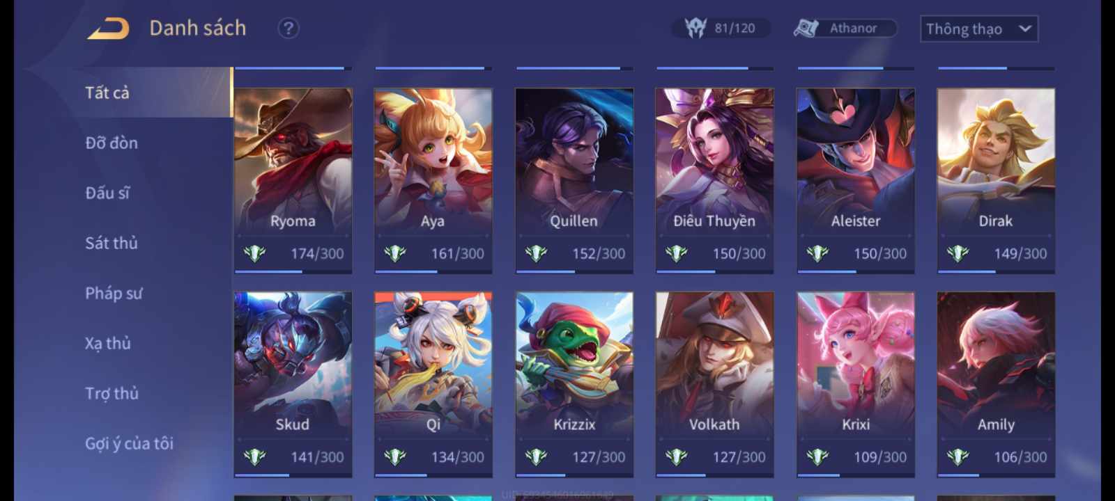Open the Điêu Thuyền hero card

point(714,181)
